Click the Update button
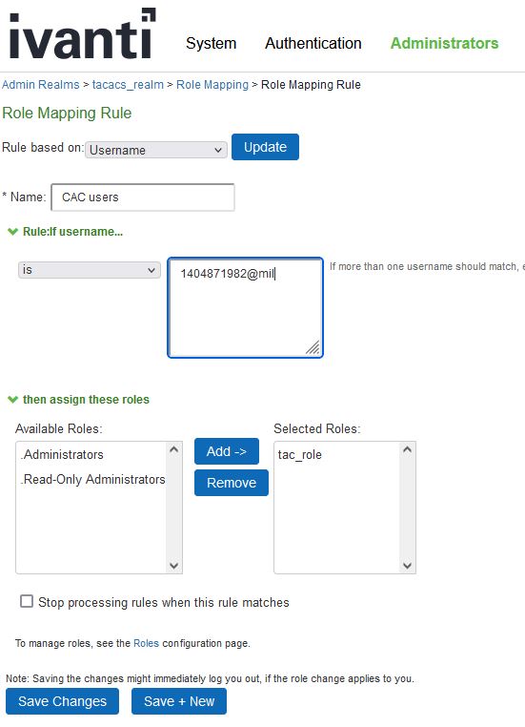Image resolution: width=525 pixels, height=727 pixels. [x=265, y=147]
